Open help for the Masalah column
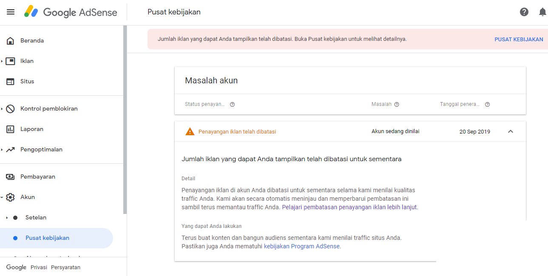 397,104
